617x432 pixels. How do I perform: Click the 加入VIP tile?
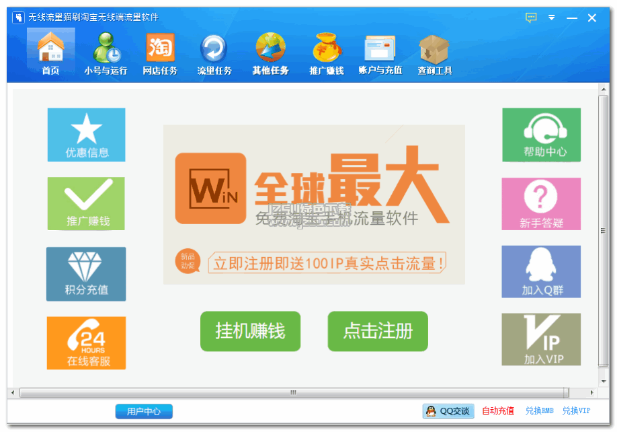tap(541, 339)
